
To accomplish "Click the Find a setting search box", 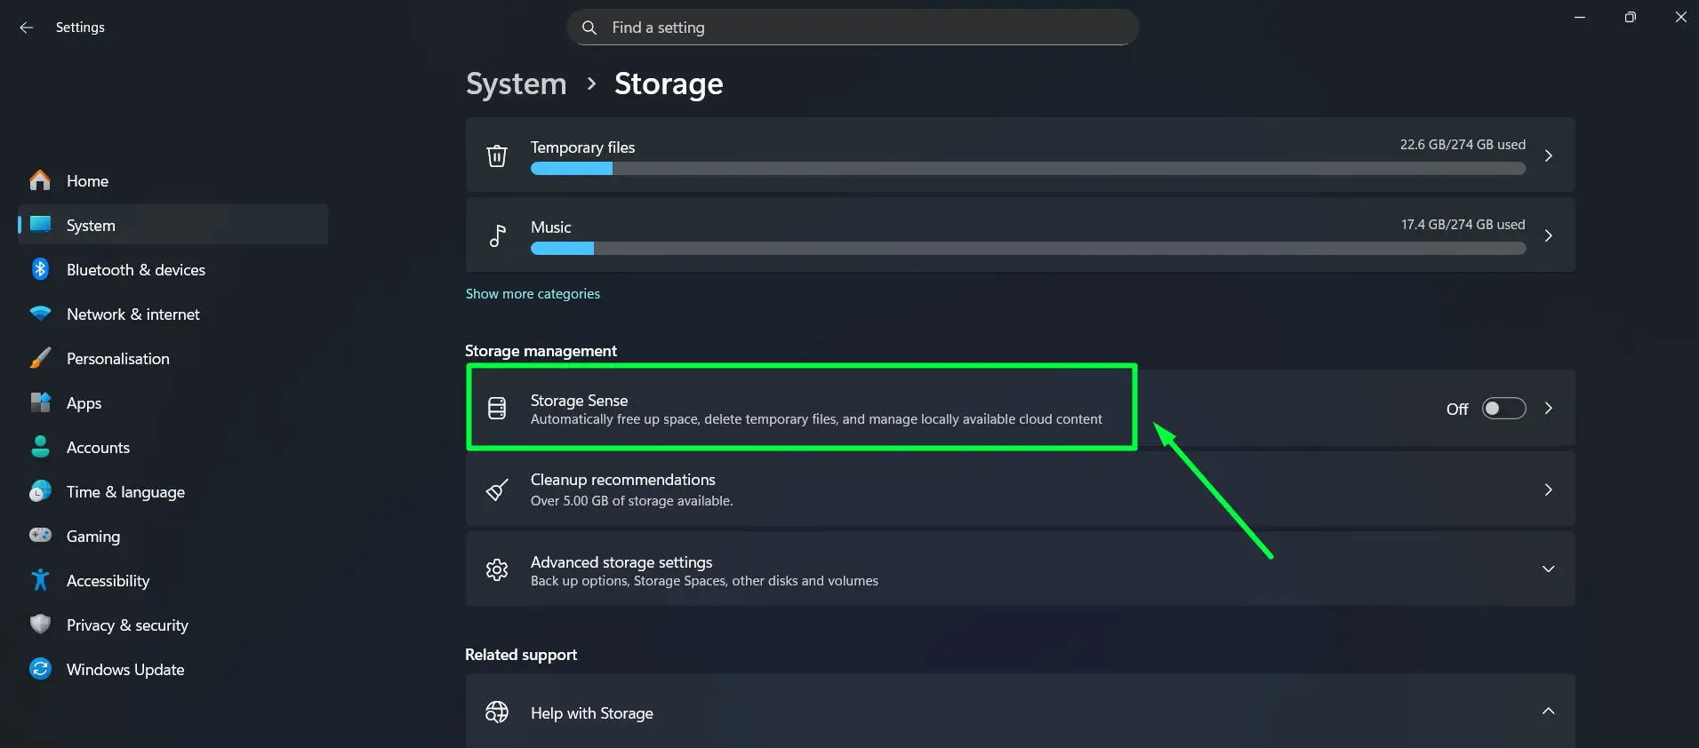I will pyautogui.click(x=853, y=28).
